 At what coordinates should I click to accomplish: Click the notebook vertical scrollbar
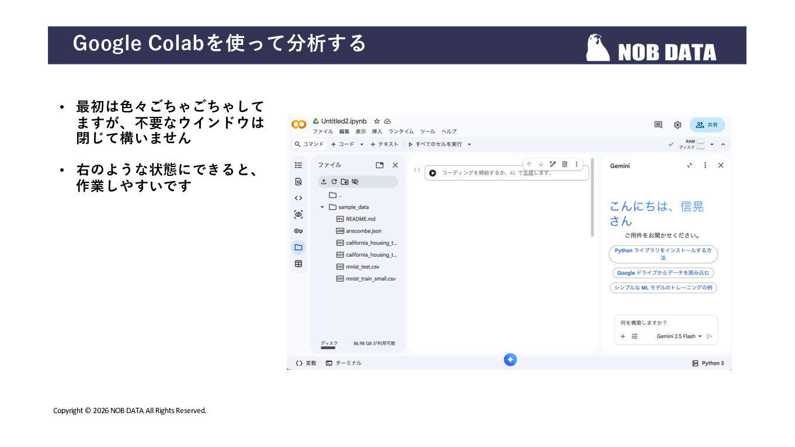(592, 197)
